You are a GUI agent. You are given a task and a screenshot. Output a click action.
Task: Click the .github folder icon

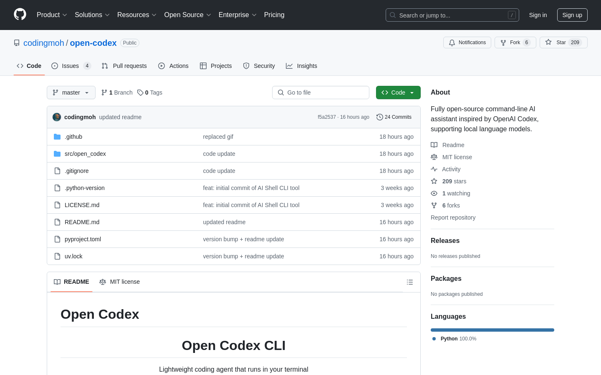pos(57,137)
